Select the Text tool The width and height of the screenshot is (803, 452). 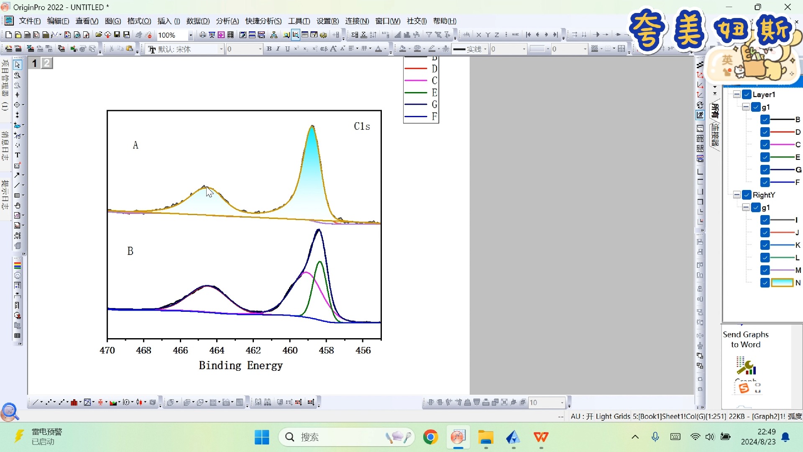(17, 155)
